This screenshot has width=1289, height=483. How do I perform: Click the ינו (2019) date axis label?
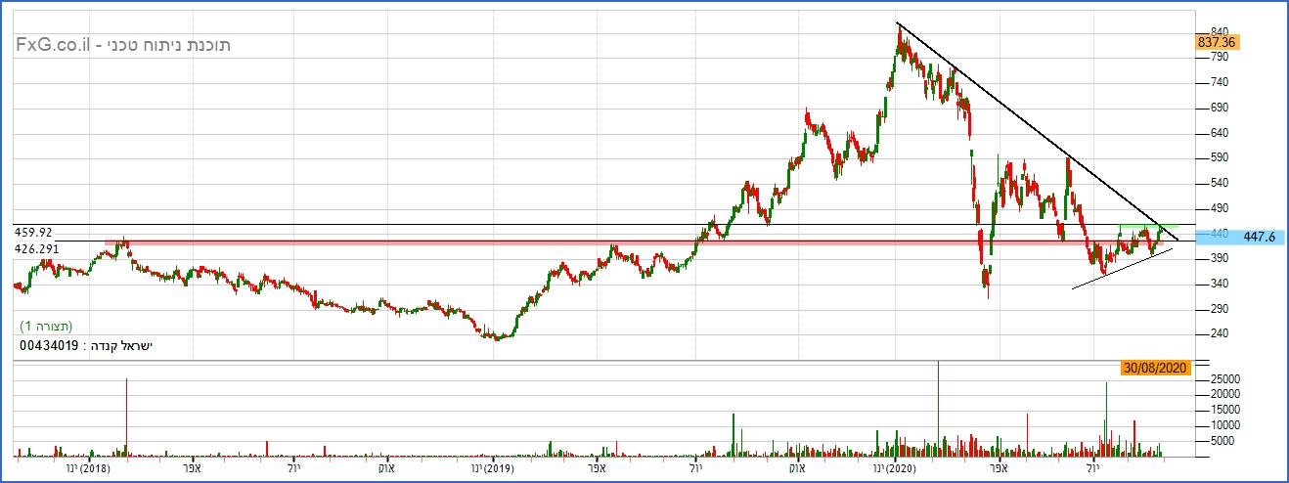coord(492,469)
